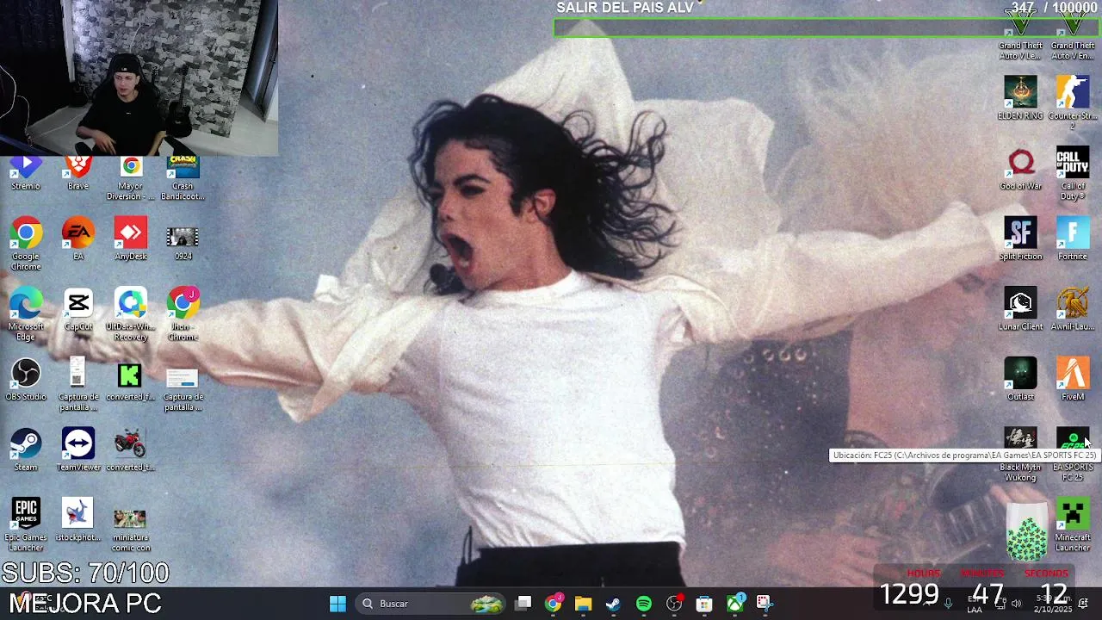Open the Stremio desktop shortcut
Screen dimensions: 1102x620
[26, 173]
